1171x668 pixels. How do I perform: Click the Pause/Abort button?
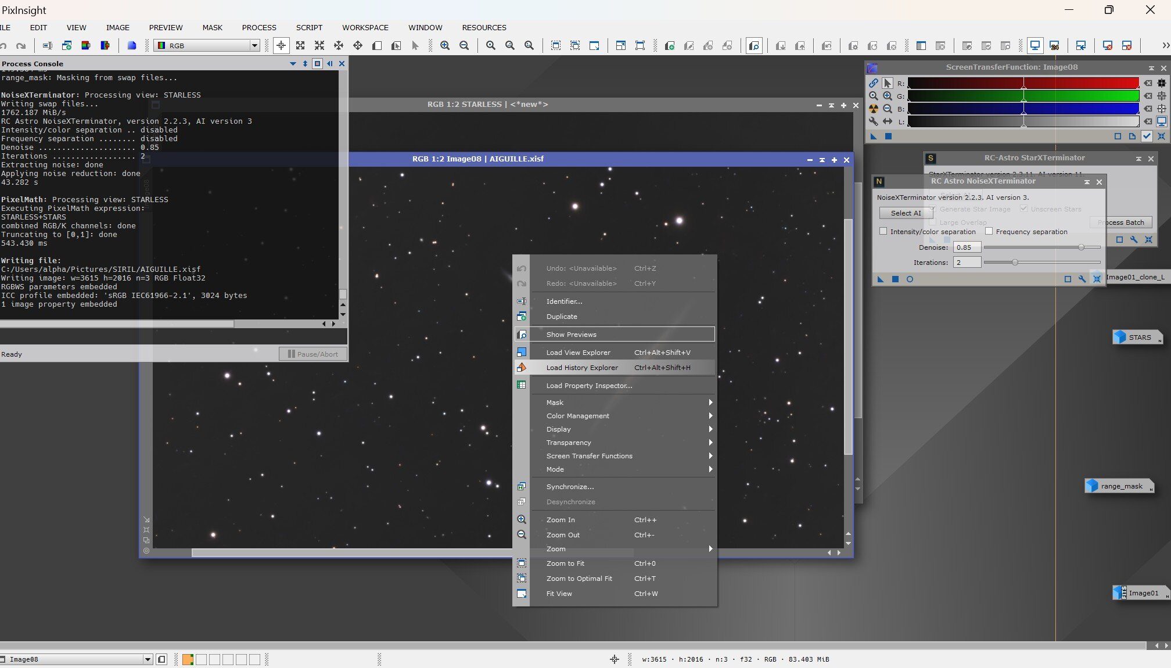click(312, 354)
